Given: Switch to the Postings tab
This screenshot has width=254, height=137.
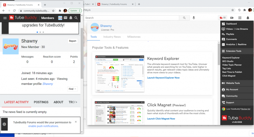Looking at the screenshot, I should [41, 102].
